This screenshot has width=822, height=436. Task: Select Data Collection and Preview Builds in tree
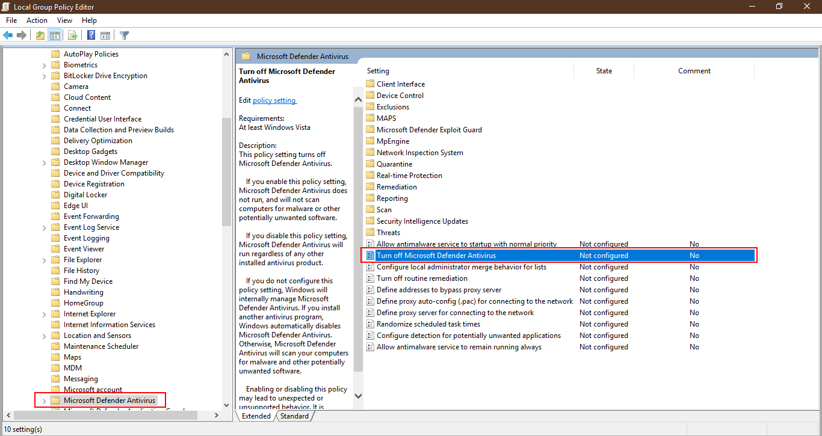point(119,130)
